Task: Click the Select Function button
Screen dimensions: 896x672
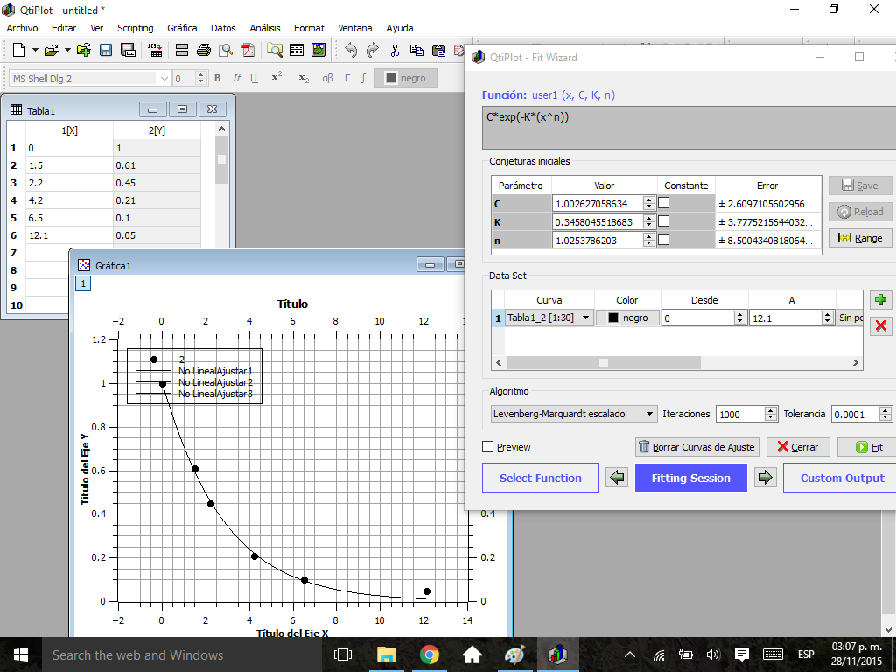Action: [x=541, y=478]
